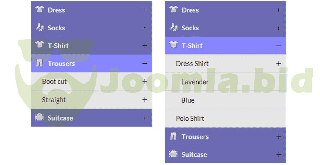The height and width of the screenshot is (165, 320).
Task: Collapse Trousers with minus sign in left menu
Action: [x=145, y=64]
